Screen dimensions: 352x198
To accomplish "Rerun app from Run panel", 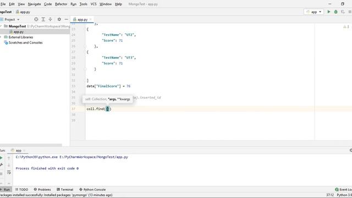I will [1, 158].
